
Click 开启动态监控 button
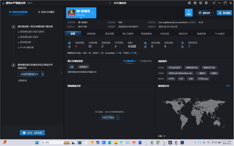click(x=174, y=68)
